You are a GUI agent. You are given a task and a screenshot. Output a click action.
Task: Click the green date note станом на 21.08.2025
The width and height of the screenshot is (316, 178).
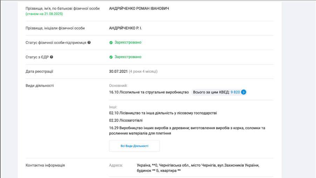(44, 14)
